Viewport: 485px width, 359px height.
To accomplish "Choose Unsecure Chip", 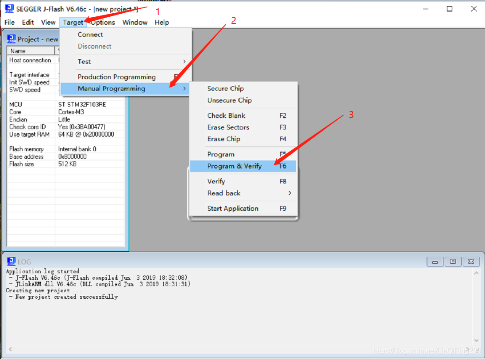I will (x=243, y=100).
